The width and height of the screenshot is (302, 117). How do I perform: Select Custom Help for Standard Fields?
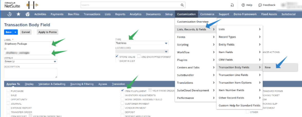240,105
